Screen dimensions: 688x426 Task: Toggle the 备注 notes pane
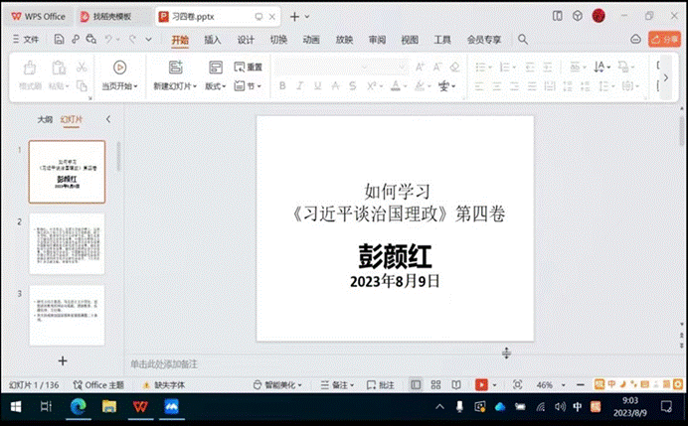337,384
